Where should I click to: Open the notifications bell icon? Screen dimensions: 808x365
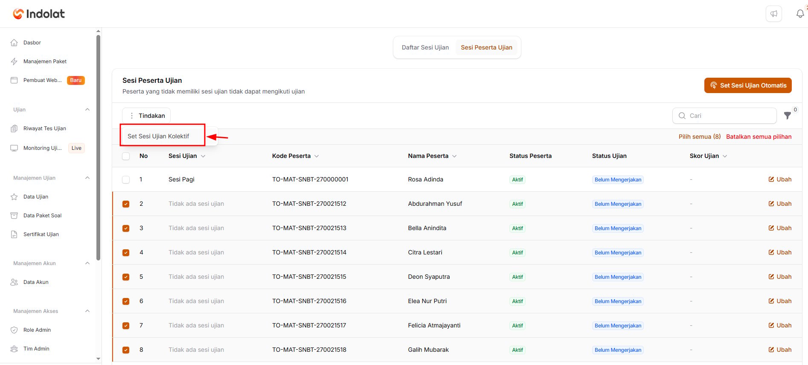coord(800,14)
